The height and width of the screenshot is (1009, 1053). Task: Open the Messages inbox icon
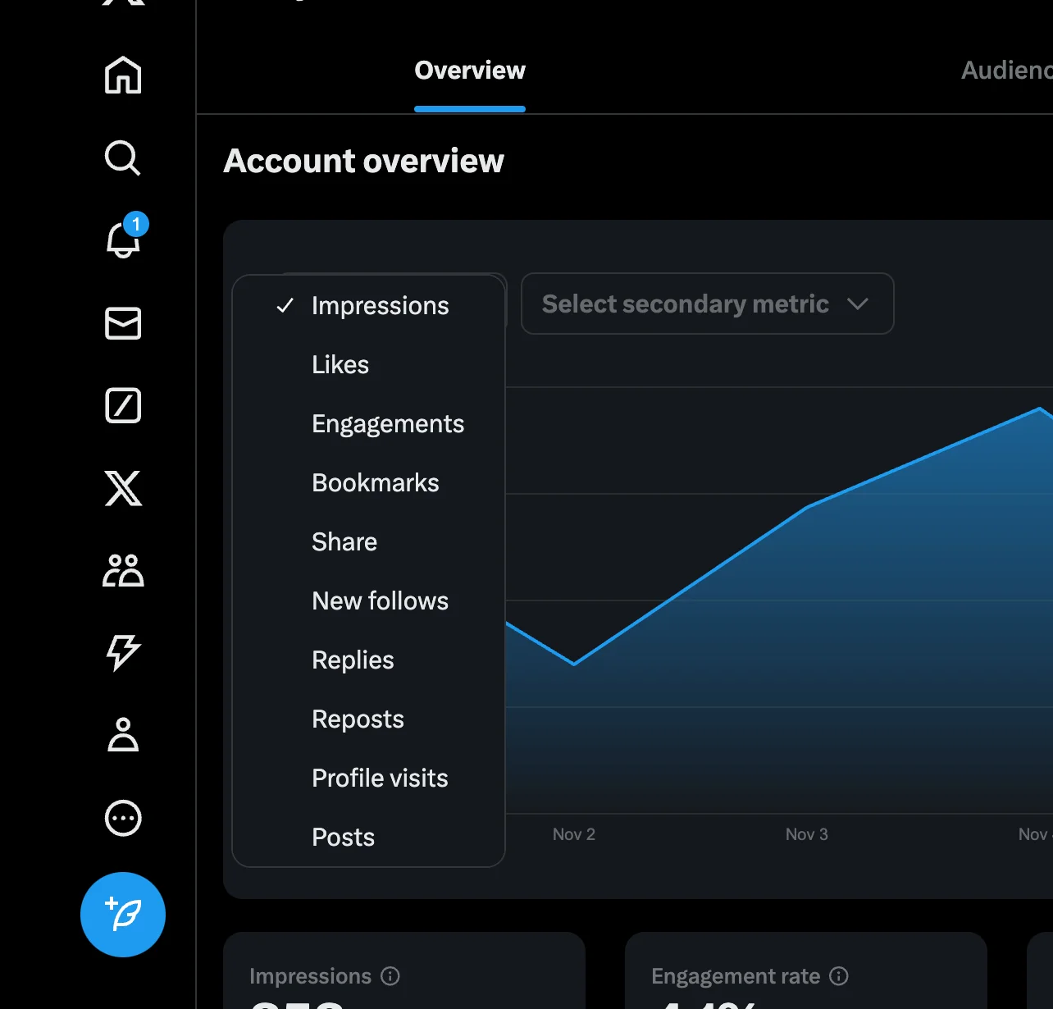coord(122,324)
